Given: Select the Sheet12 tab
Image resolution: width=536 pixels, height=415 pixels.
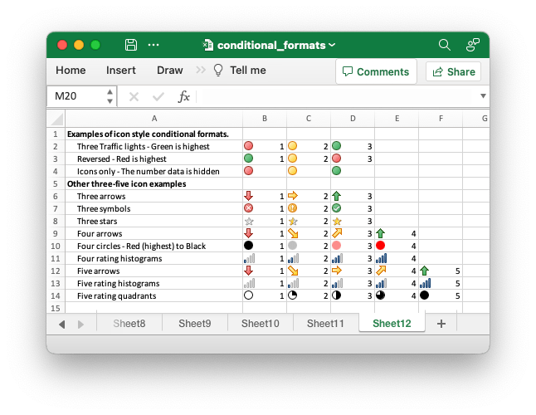Looking at the screenshot, I should pos(392,324).
